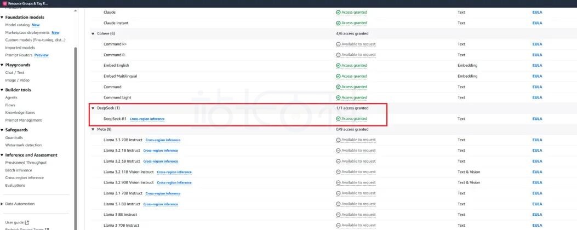This screenshot has height=230, width=577.
Task: Open Prompt Management page
Action: pyautogui.click(x=24, y=120)
